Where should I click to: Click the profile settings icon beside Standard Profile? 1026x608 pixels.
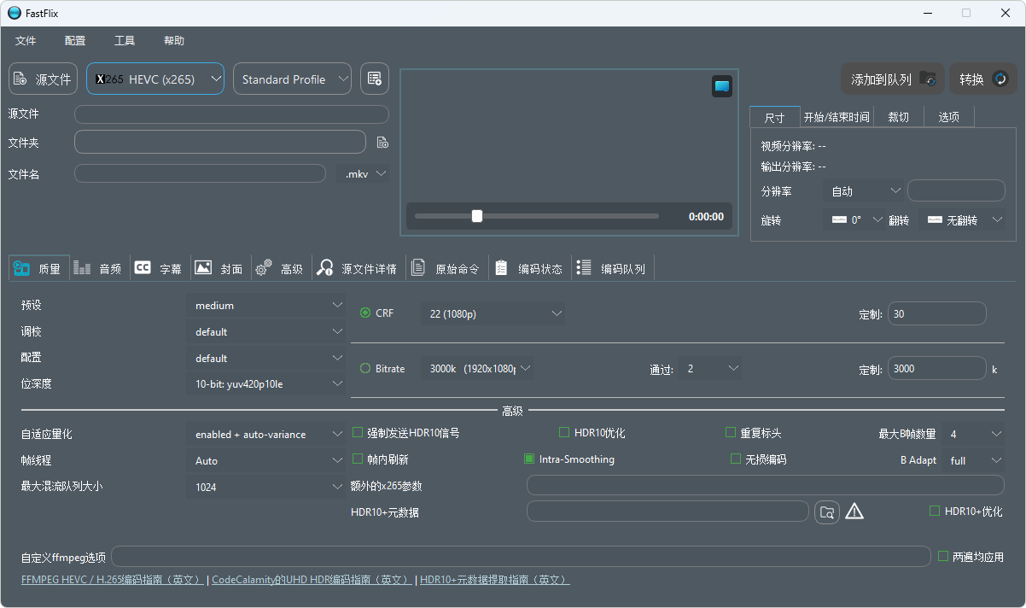coord(374,79)
